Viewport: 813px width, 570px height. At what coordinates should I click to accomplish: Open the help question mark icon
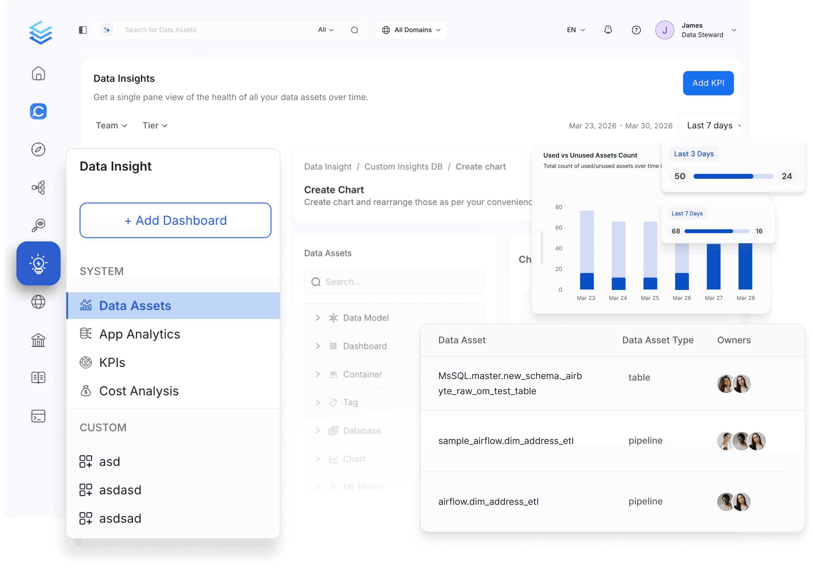point(636,30)
